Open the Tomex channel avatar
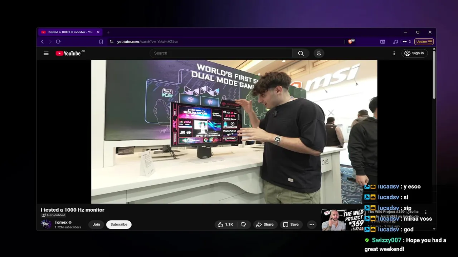This screenshot has height=257, width=458. coord(46,224)
